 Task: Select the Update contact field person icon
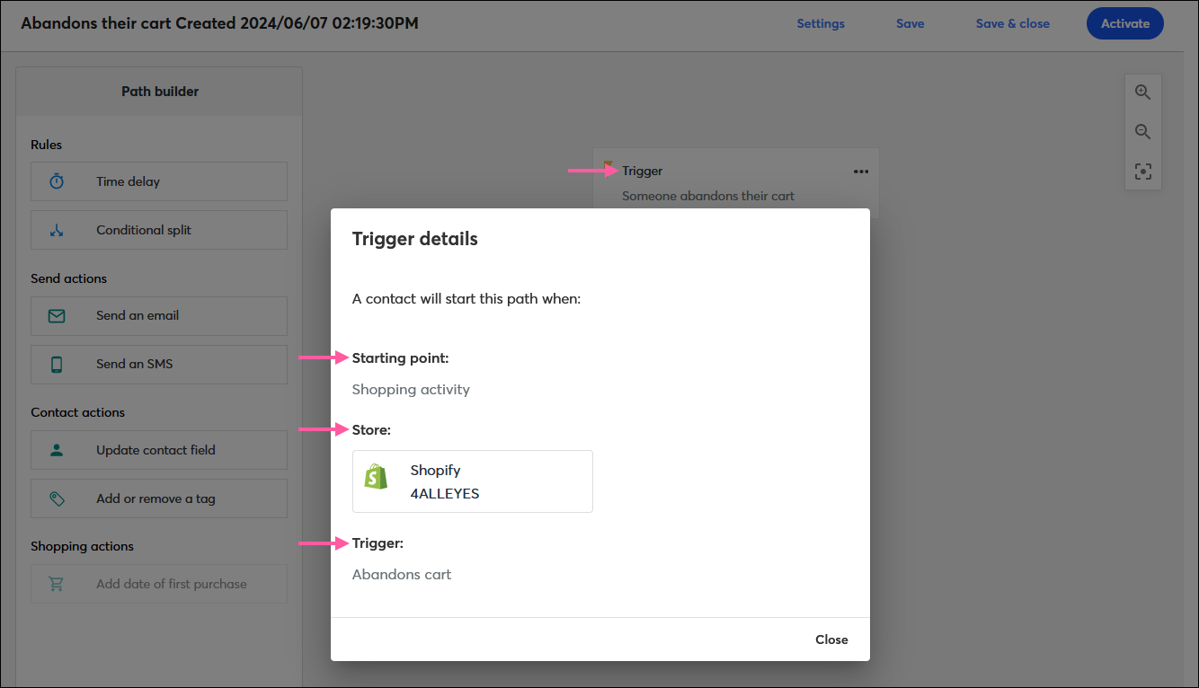(56, 449)
